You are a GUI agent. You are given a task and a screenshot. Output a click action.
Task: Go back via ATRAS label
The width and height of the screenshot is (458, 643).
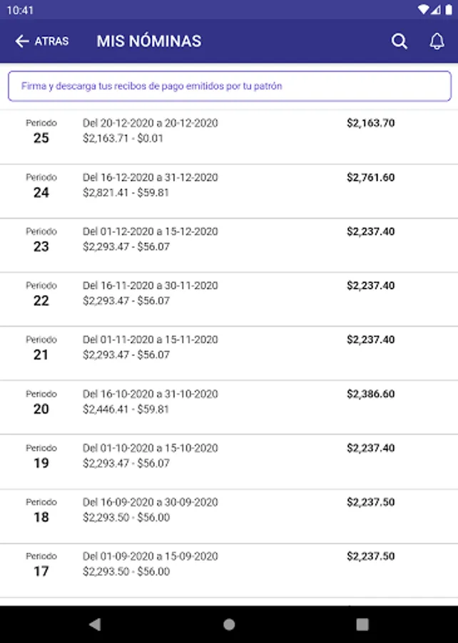pyautogui.click(x=51, y=41)
